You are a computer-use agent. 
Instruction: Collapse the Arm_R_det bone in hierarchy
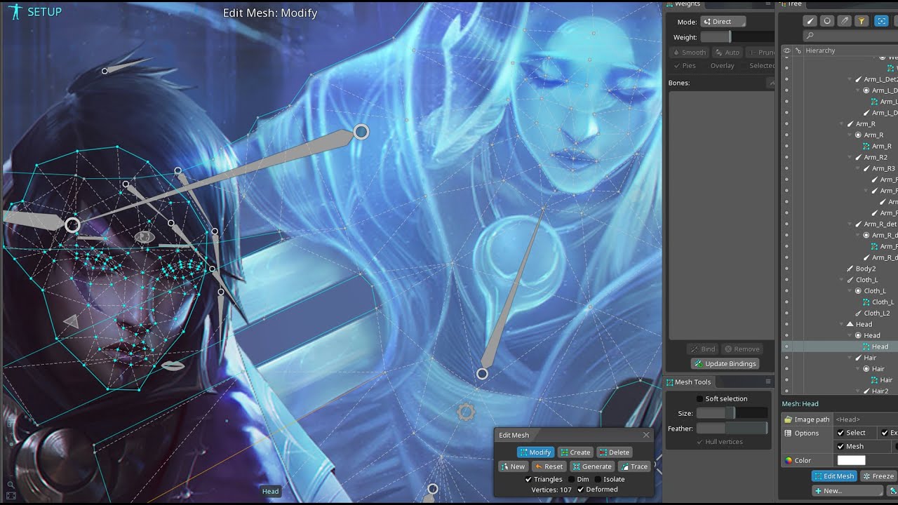pyautogui.click(x=850, y=224)
